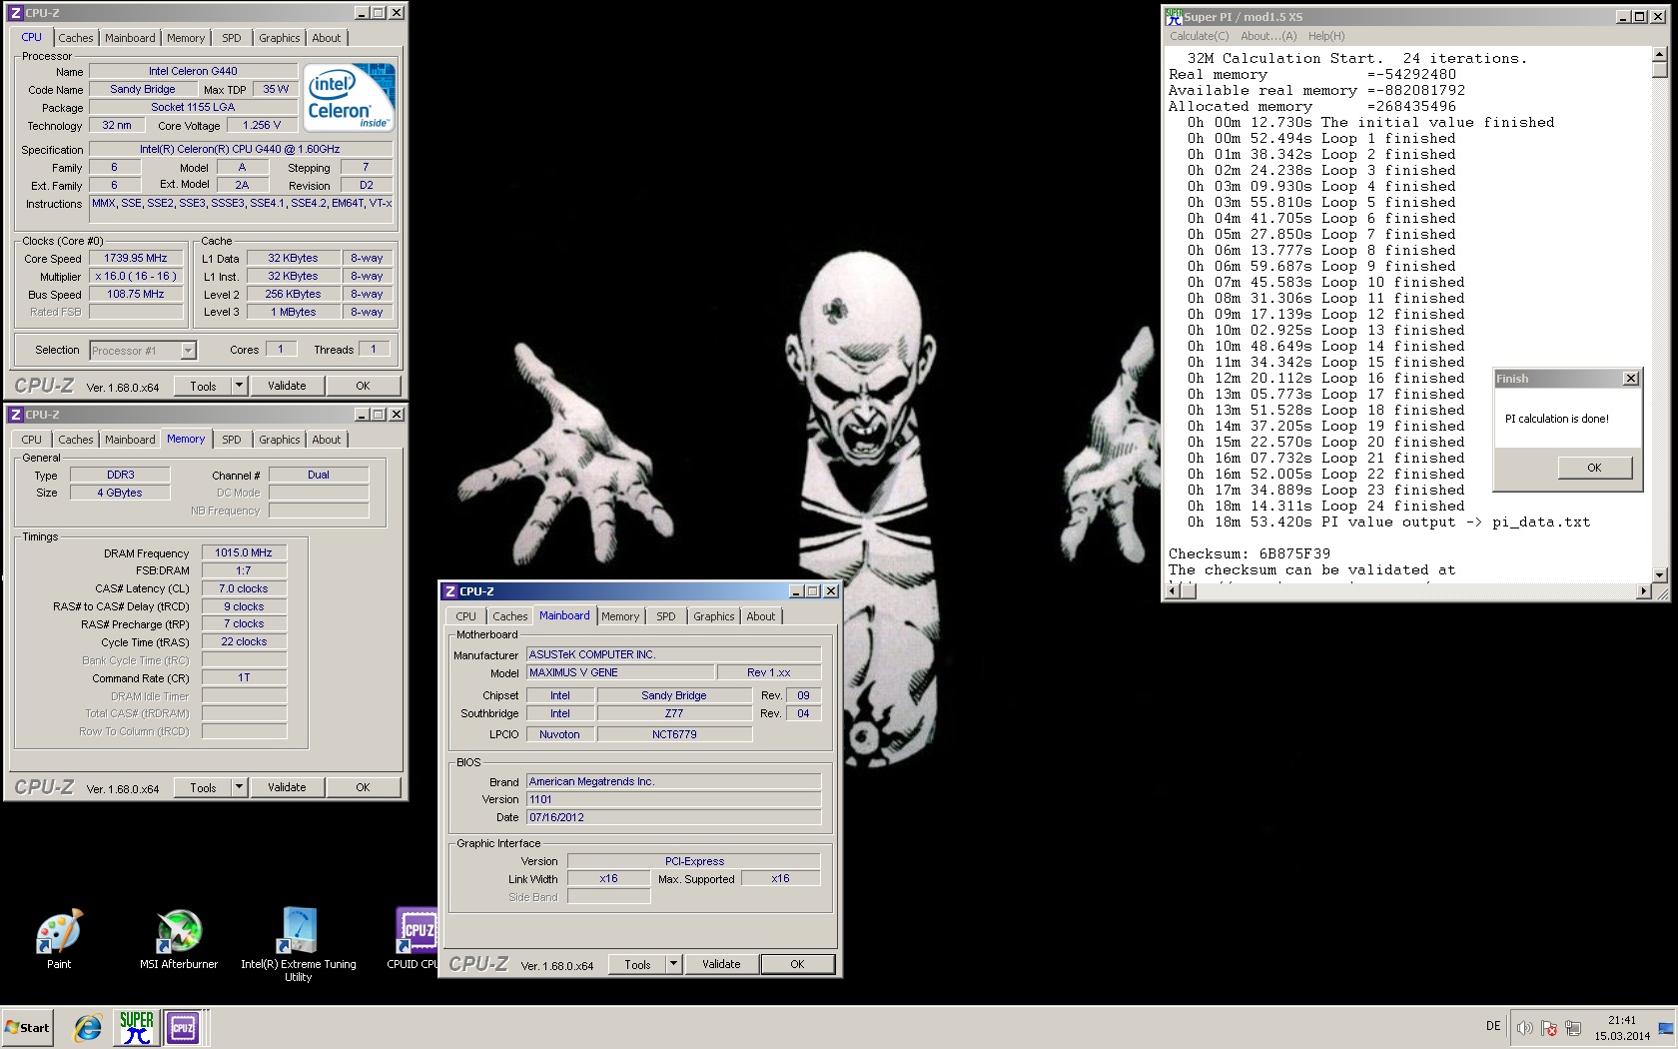Viewport: 1678px width, 1049px height.
Task: Click the Channel # Dual value
Action: click(x=319, y=475)
